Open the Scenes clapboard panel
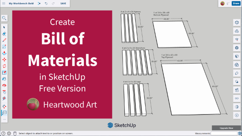 pyautogui.click(x=237, y=90)
